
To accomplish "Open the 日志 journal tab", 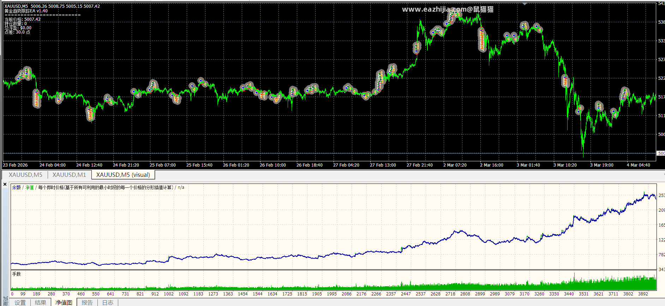I will 108,302.
